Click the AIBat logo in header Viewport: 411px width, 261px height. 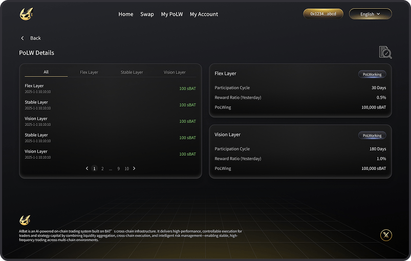tap(26, 14)
